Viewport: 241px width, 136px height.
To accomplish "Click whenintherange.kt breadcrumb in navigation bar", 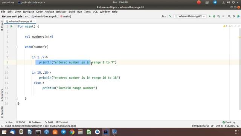I will (x=44, y=16).
